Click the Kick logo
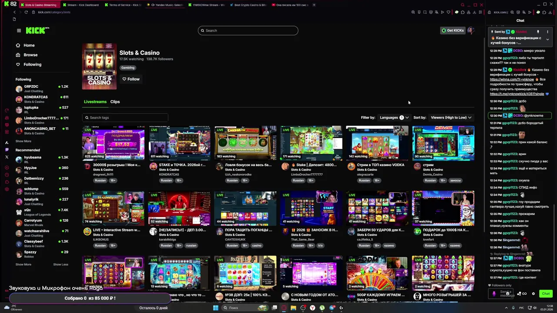557x313 pixels. coord(37,30)
